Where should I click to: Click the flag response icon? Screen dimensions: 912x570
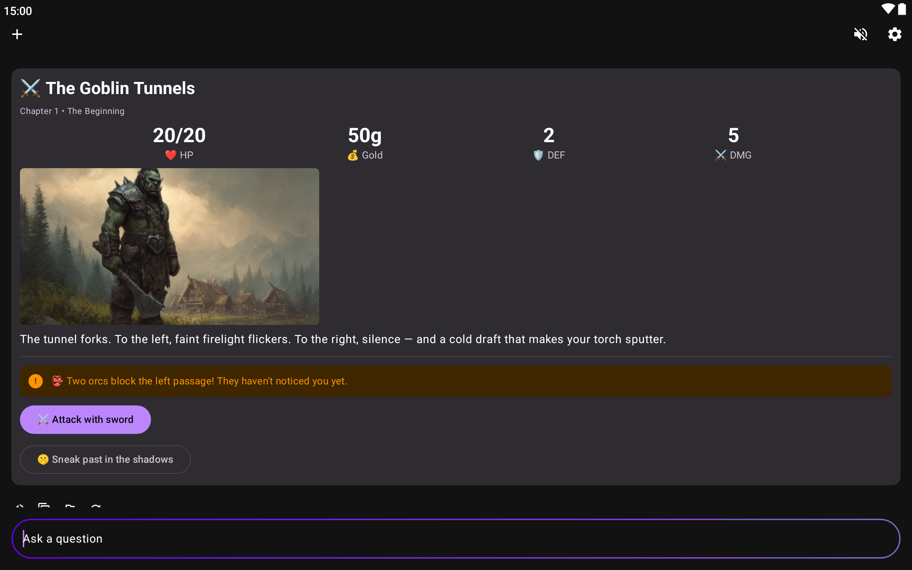point(70,505)
